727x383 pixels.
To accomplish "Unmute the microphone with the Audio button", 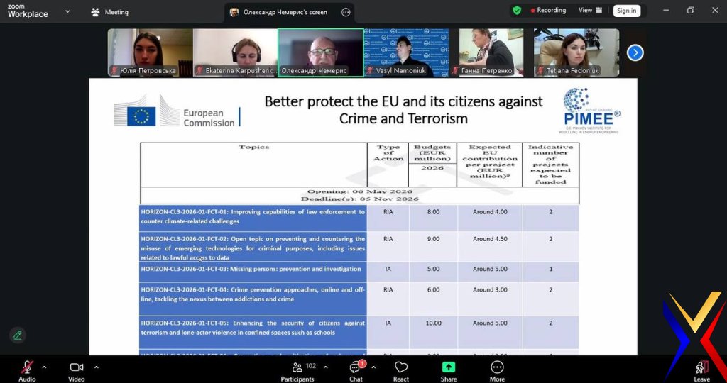I will pos(27,368).
